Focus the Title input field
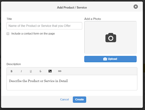 pyautogui.click(x=44, y=26)
